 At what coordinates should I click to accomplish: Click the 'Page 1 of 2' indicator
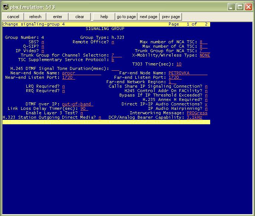[x=188, y=24]
